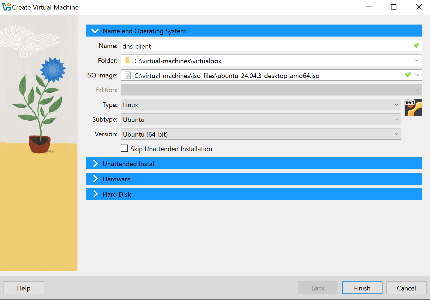430x300 pixels.
Task: Open the Folder dropdown arrow
Action: 417,61
